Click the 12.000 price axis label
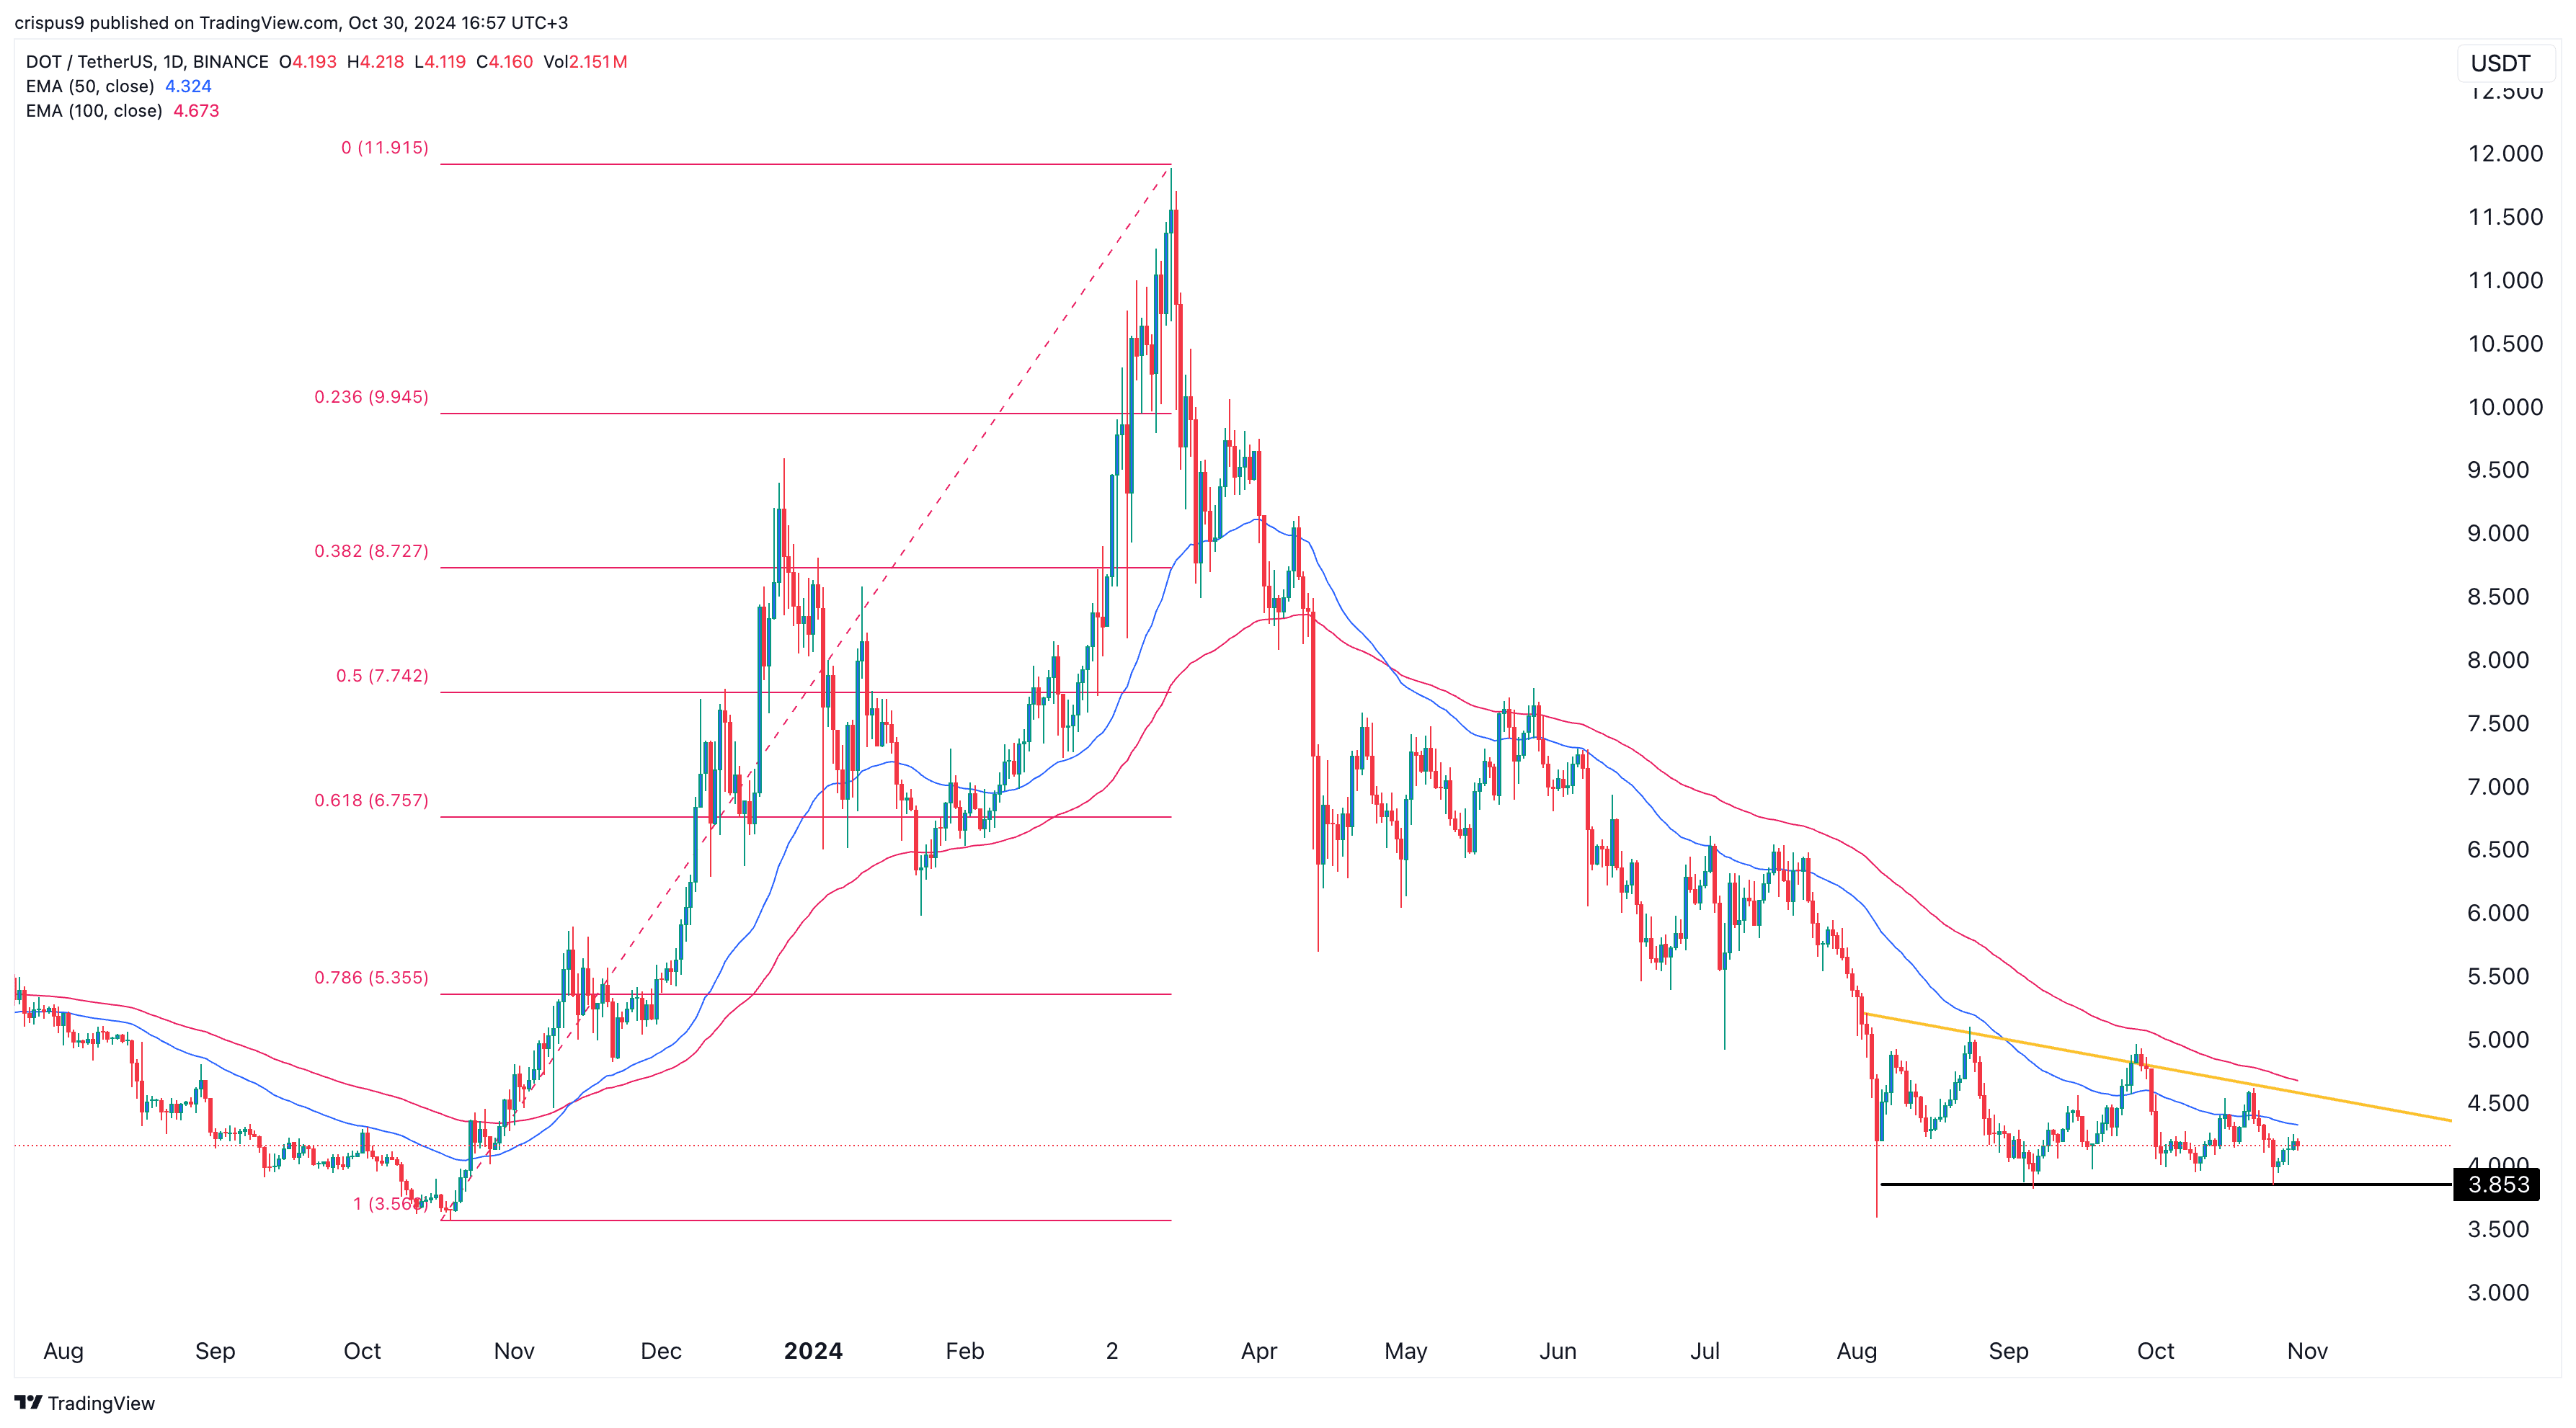Viewport: 2576px width, 1428px height. [2505, 154]
